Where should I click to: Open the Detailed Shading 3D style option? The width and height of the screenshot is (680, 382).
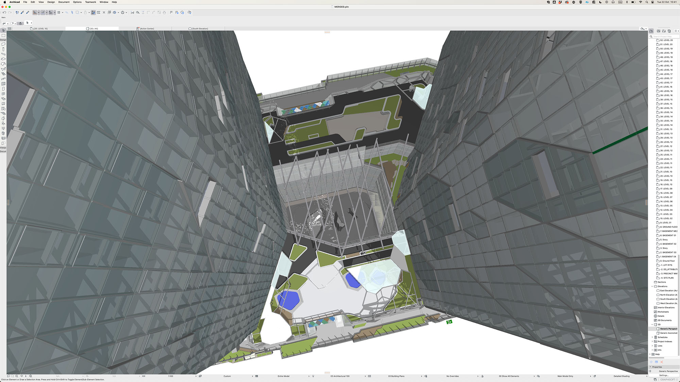coord(622,376)
